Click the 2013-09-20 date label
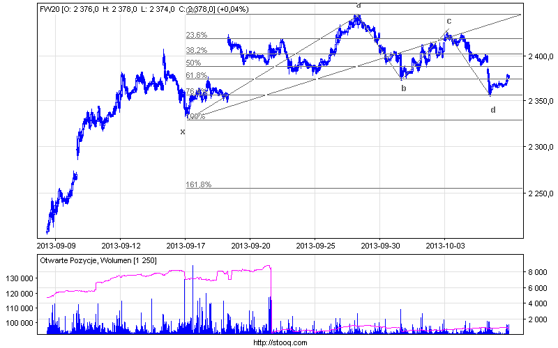Image resolution: width=558 pixels, height=348 pixels. (250, 246)
